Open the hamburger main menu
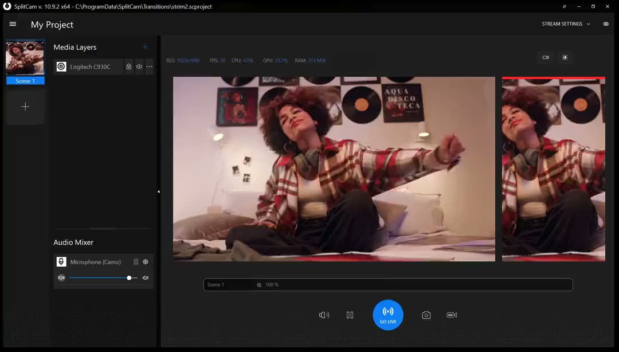 tap(13, 24)
